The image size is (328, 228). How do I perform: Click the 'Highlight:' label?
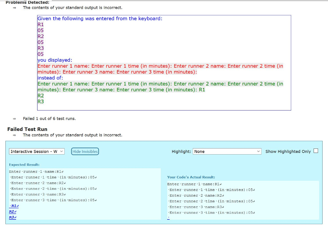pyautogui.click(x=181, y=151)
